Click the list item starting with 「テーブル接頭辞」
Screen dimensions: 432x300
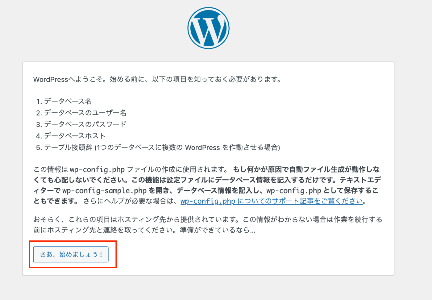tap(162, 147)
